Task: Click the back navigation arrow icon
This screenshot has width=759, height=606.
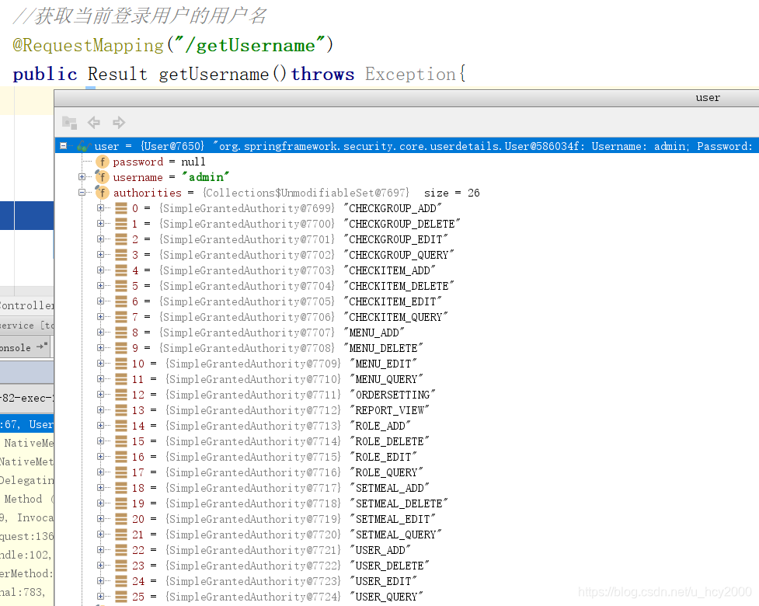Action: pyautogui.click(x=93, y=123)
